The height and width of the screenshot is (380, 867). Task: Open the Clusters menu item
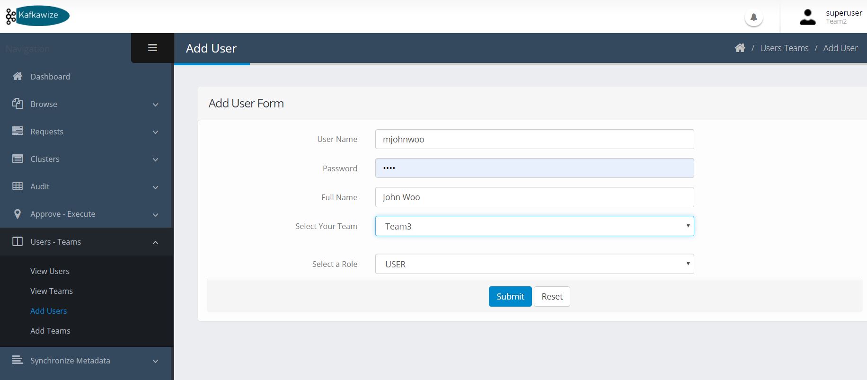[45, 159]
